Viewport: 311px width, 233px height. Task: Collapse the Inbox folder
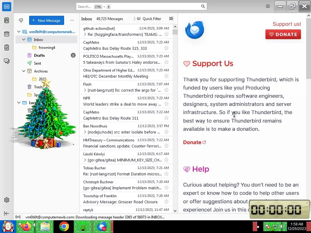[x=24, y=39]
